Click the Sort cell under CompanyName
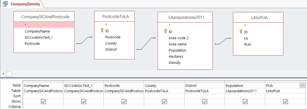Screen dimensions: 307x109 (43, 96)
